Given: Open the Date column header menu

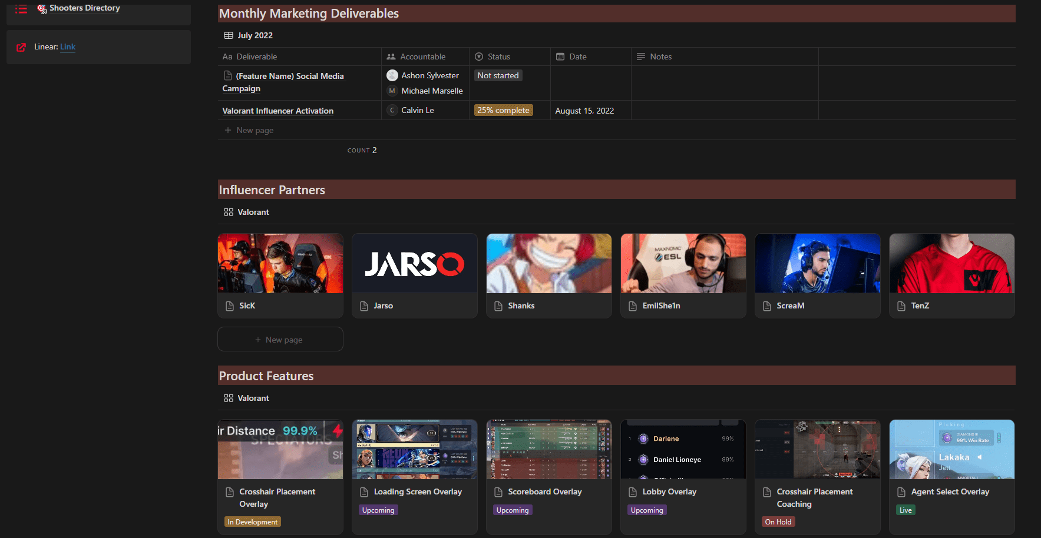Looking at the screenshot, I should (x=591, y=57).
